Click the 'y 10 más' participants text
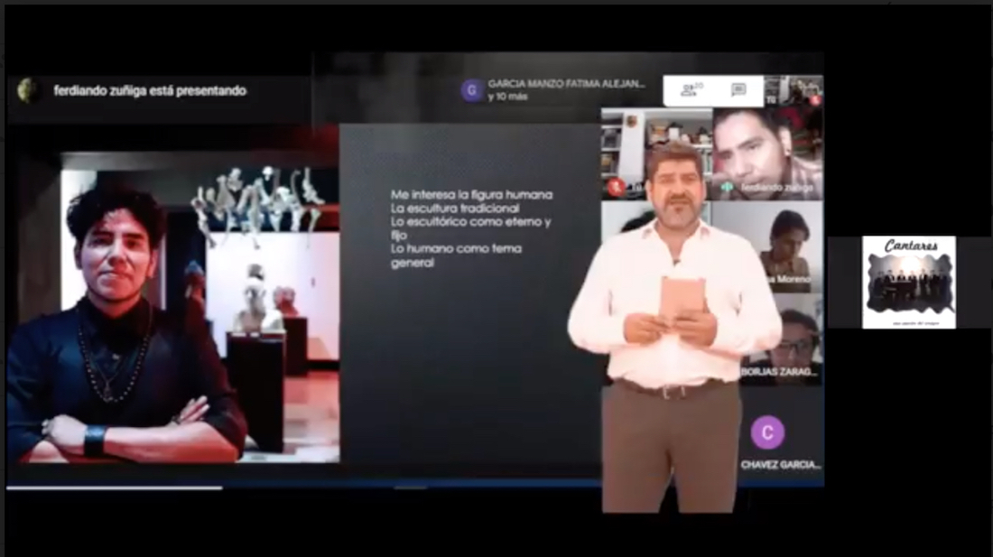 click(507, 97)
